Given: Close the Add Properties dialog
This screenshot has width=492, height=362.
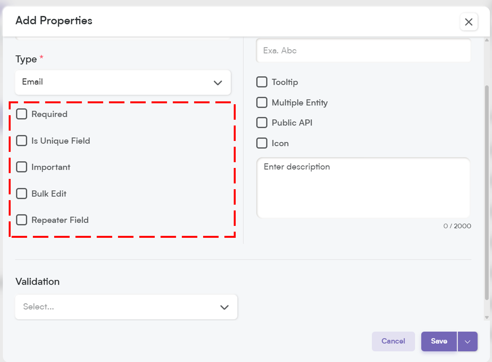Looking at the screenshot, I should (469, 22).
